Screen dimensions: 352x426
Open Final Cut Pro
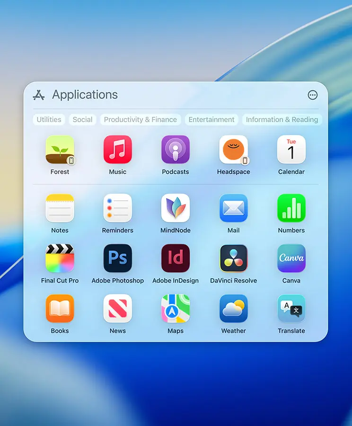click(x=60, y=258)
